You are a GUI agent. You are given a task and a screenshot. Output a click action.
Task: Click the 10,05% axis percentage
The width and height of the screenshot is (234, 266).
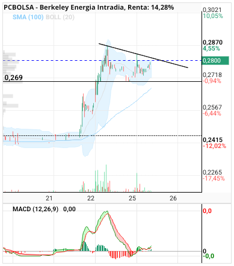point(213,16)
